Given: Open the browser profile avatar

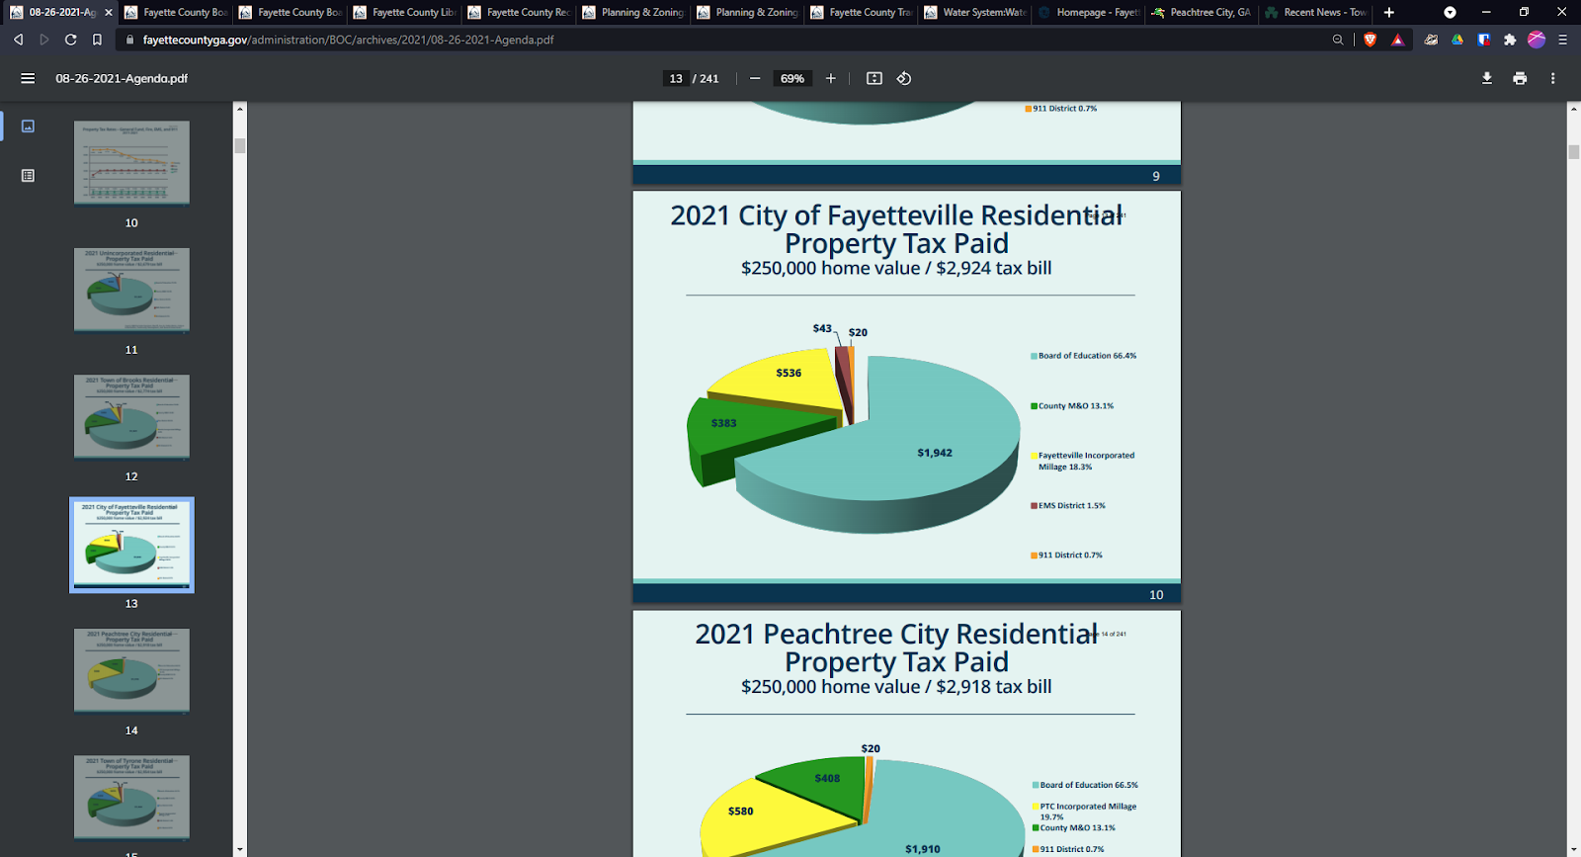Looking at the screenshot, I should pos(1537,40).
